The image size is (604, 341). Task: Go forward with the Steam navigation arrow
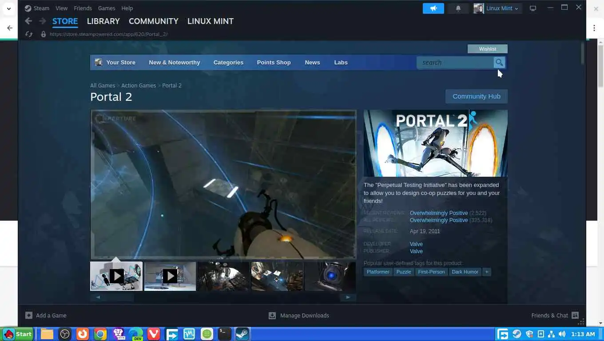click(x=42, y=21)
